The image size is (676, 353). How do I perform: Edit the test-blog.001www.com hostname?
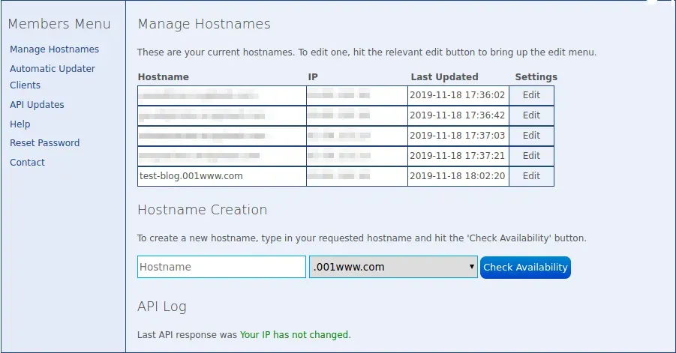tap(531, 176)
